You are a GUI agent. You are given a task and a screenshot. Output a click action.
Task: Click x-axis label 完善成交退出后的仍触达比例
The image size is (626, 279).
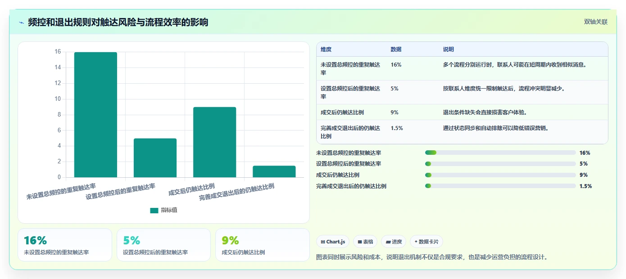[x=237, y=192]
